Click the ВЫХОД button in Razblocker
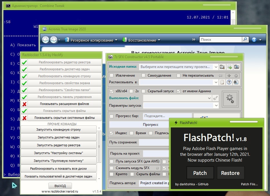 point(60,186)
